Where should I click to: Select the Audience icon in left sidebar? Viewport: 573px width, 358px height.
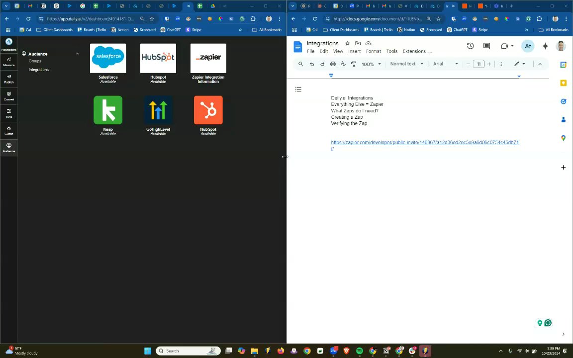[x=9, y=148]
